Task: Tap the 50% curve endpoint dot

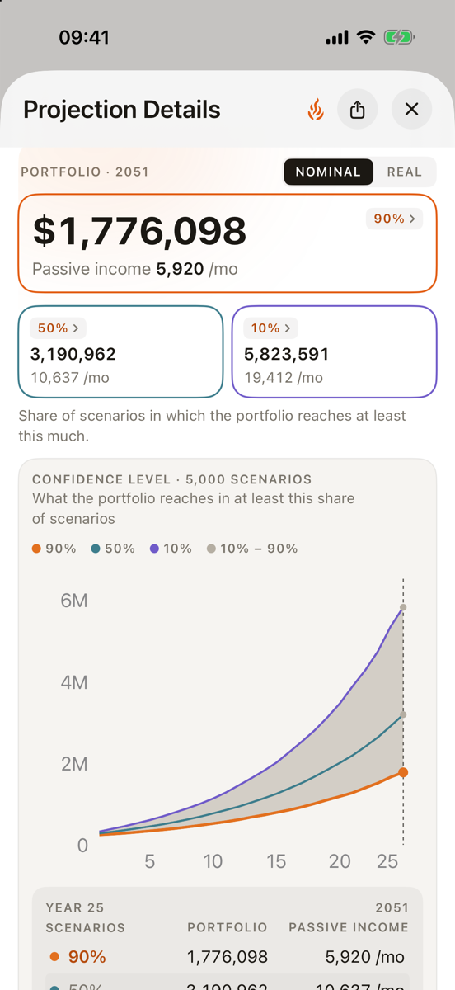Action: (x=403, y=714)
